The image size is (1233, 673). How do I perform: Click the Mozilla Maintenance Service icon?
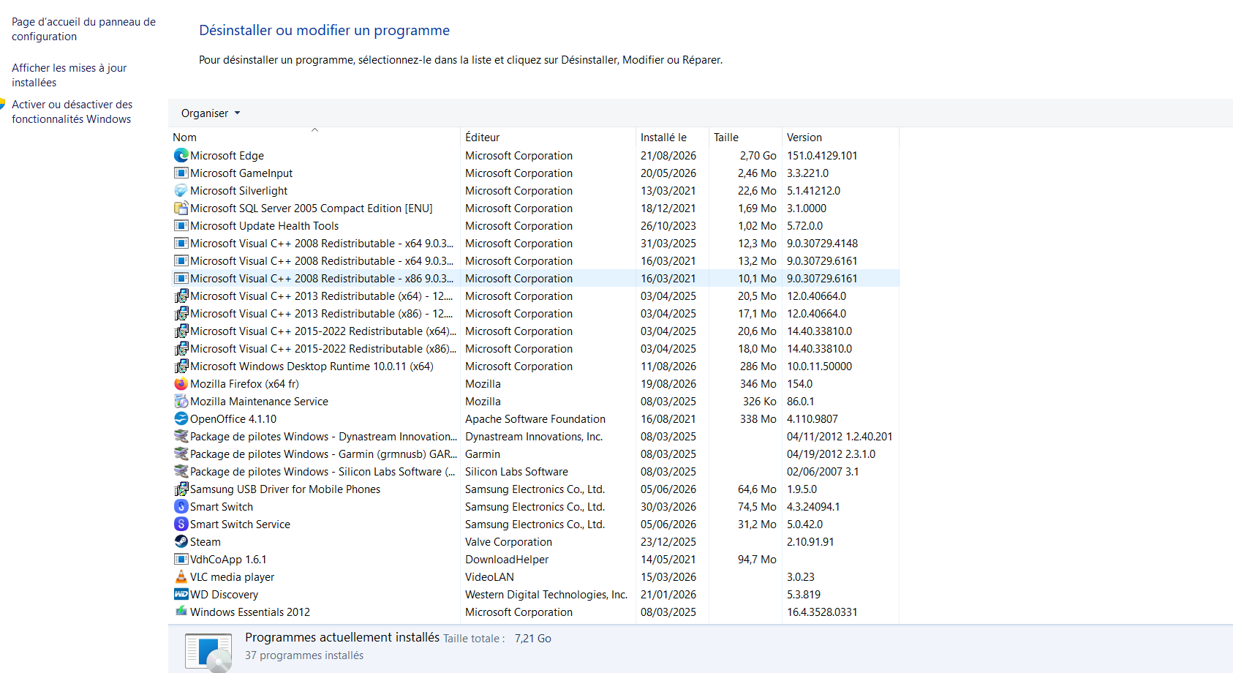[181, 401]
